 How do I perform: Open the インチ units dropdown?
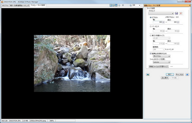point(161,38)
